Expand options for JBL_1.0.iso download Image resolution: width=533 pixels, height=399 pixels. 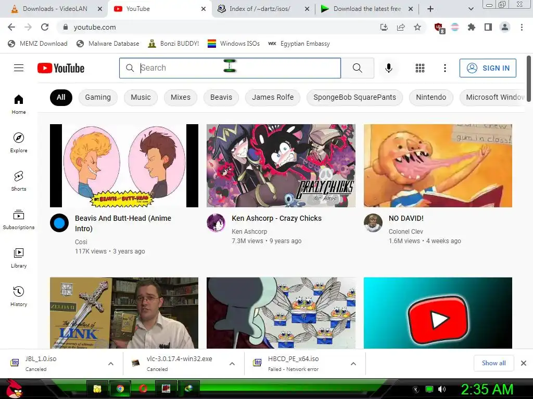(x=111, y=364)
